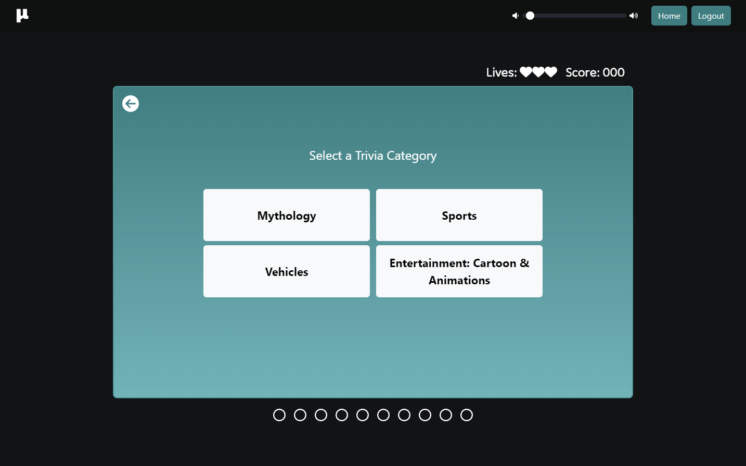
Task: Click the volume slider handle
Action: pyautogui.click(x=530, y=16)
